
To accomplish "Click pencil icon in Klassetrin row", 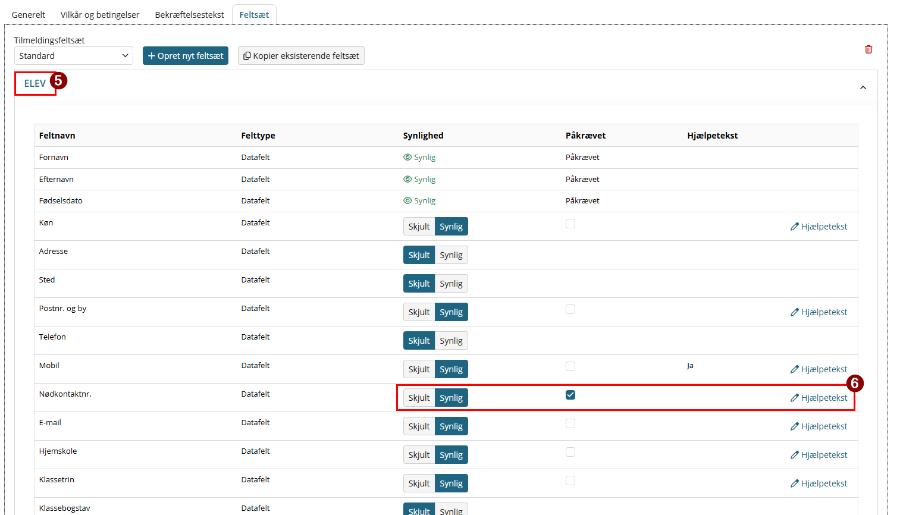I will pyautogui.click(x=794, y=483).
